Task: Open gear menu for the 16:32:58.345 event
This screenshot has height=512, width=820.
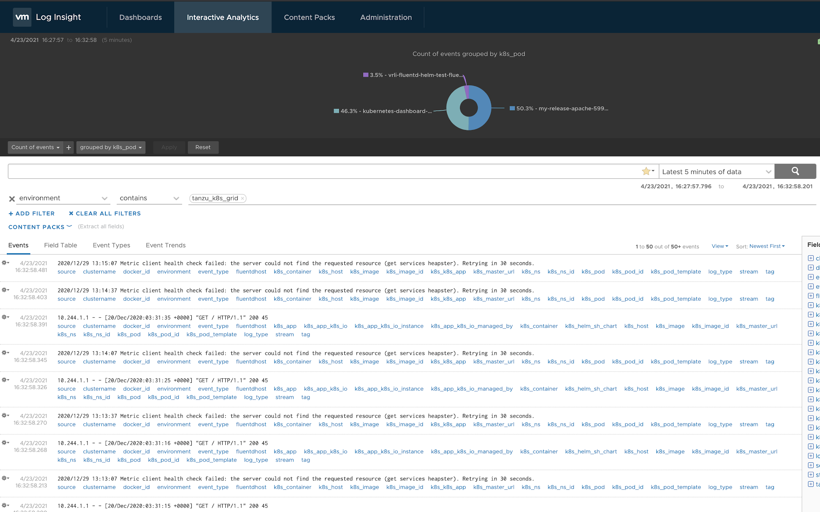Action: 5,353
